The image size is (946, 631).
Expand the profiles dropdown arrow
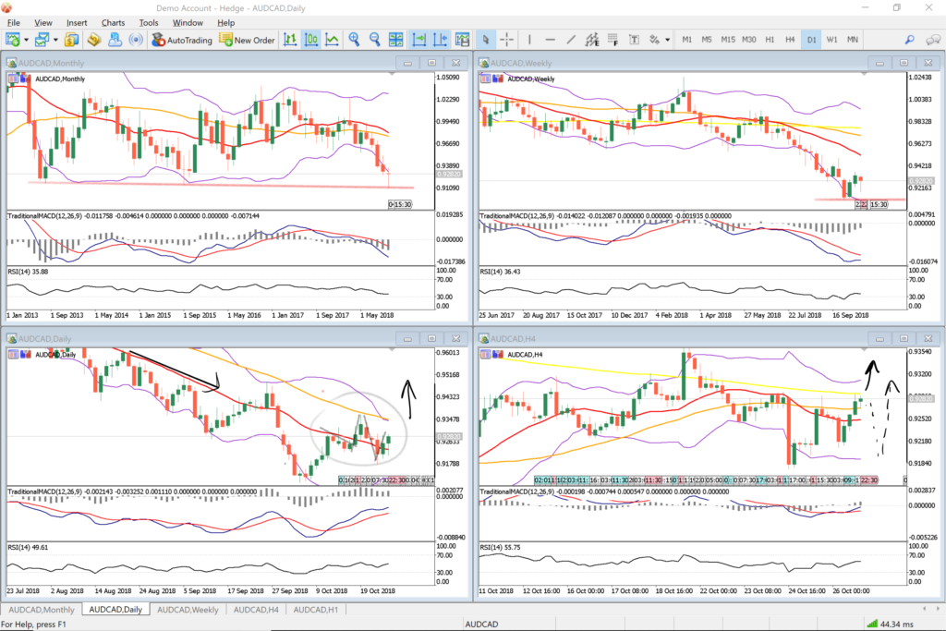pos(56,40)
